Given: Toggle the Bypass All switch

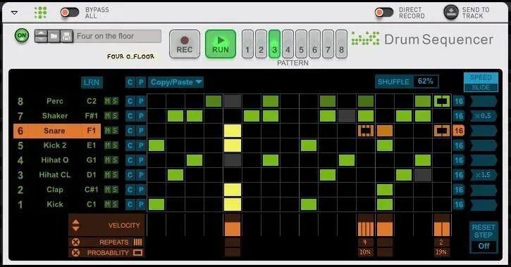Looking at the screenshot, I should (x=69, y=13).
